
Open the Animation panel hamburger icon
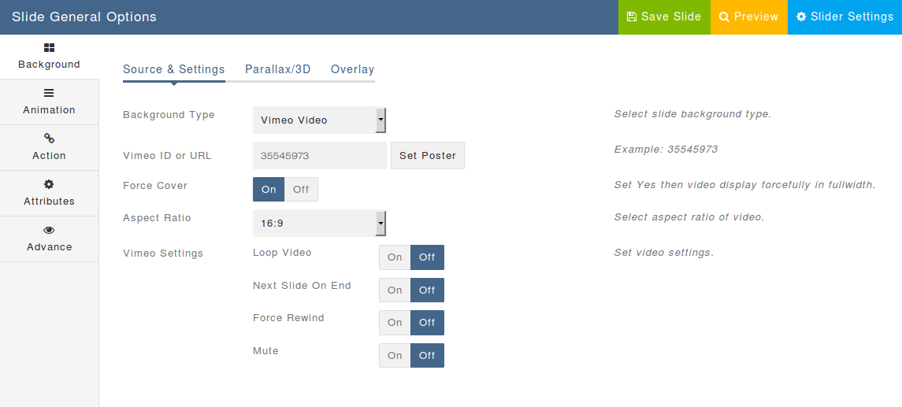[x=49, y=93]
